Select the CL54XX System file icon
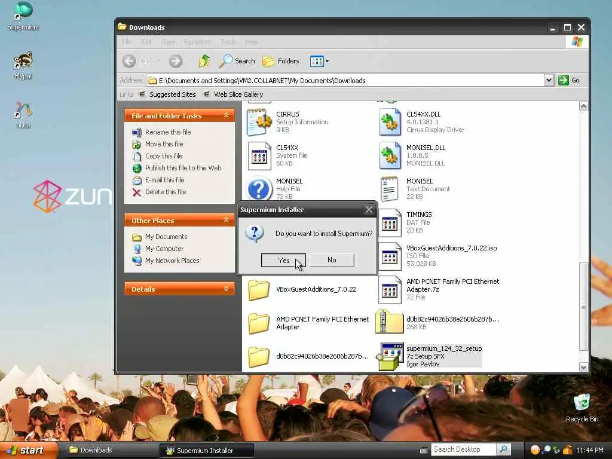 [x=259, y=156]
